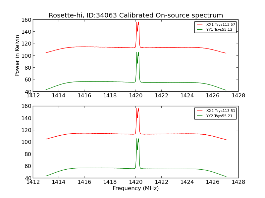Click the "Frequency (MHz)" x-axis label
Image resolution: width=265 pixels, height=198 pixels.
(x=136, y=188)
